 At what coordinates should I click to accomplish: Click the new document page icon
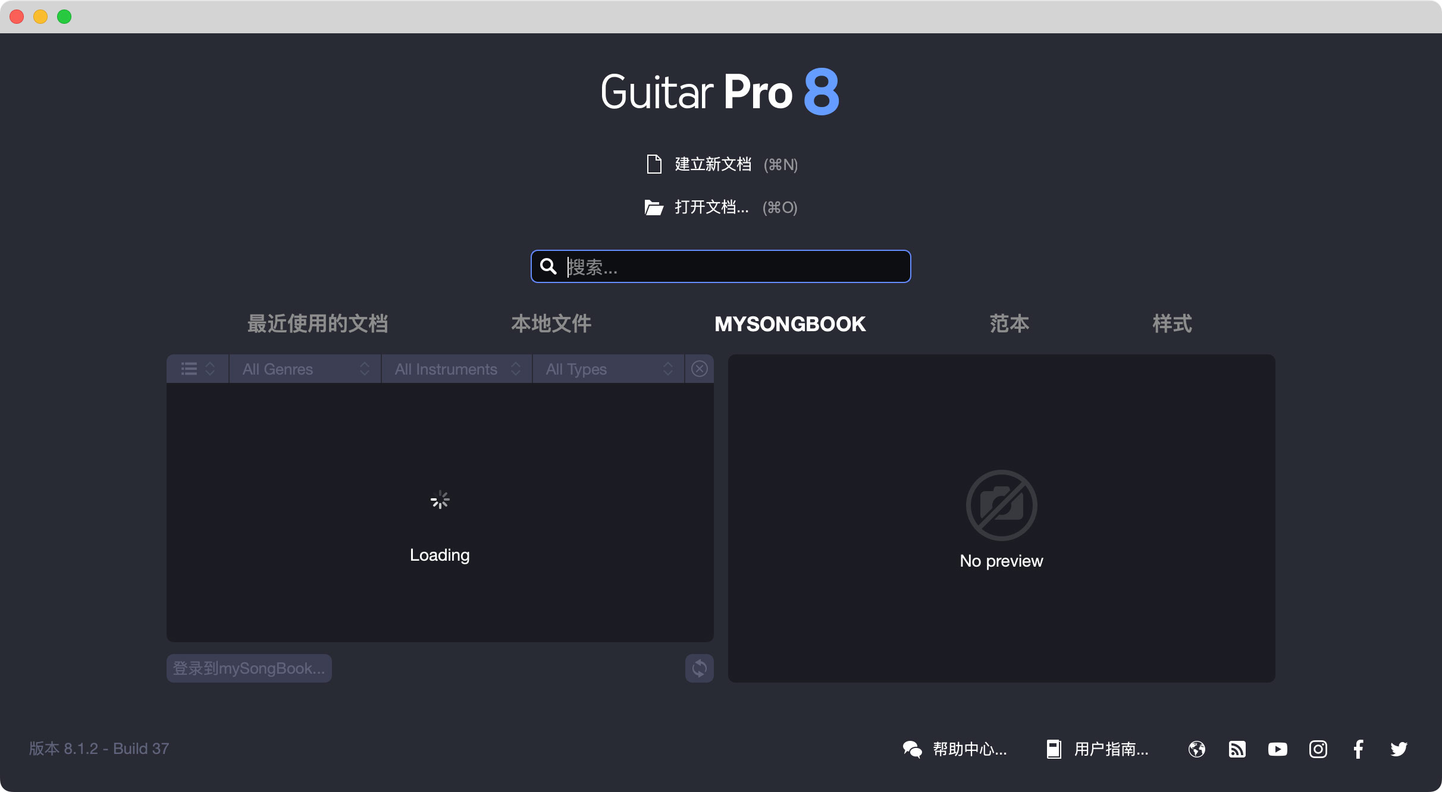pyautogui.click(x=654, y=164)
